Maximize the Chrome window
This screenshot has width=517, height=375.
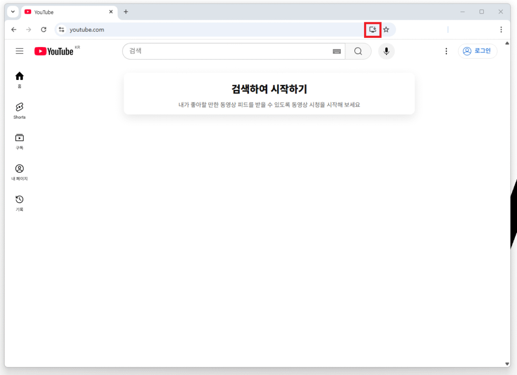(481, 12)
